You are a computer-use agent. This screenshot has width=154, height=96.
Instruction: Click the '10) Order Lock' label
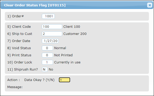(x=20, y=62)
